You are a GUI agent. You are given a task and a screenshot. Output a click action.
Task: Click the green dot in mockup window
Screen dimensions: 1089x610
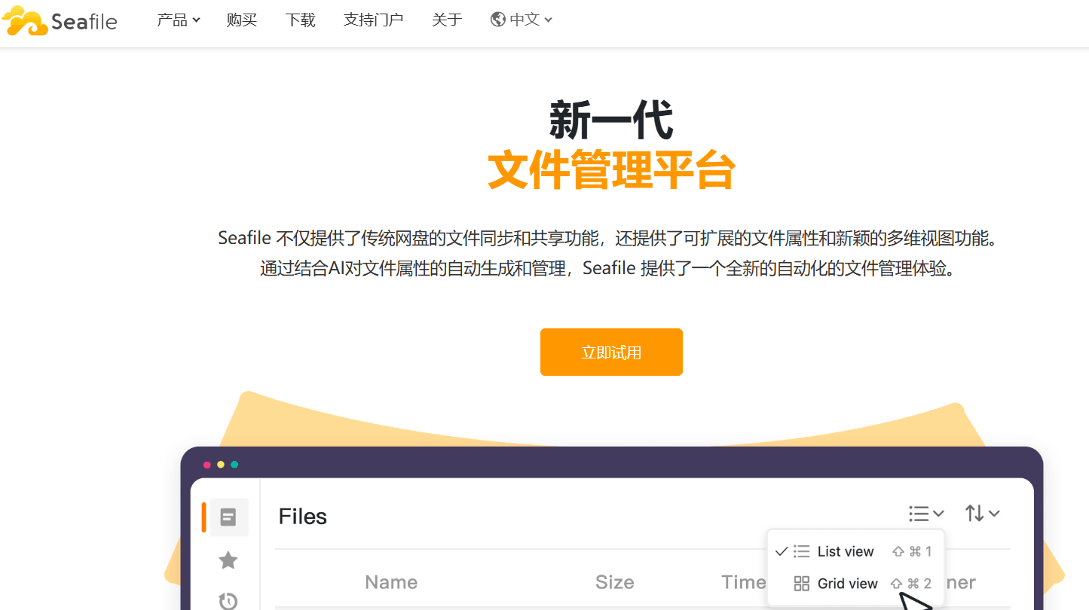(x=234, y=465)
